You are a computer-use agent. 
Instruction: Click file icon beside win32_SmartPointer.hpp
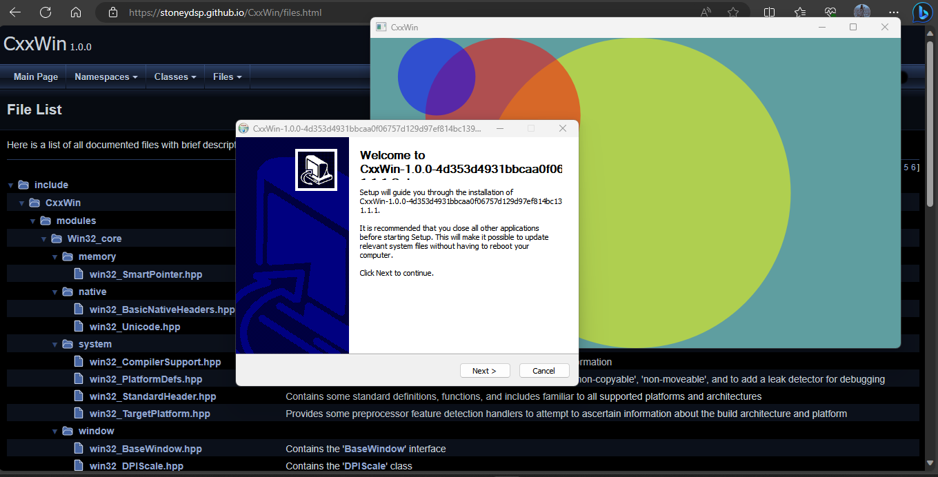[79, 274]
